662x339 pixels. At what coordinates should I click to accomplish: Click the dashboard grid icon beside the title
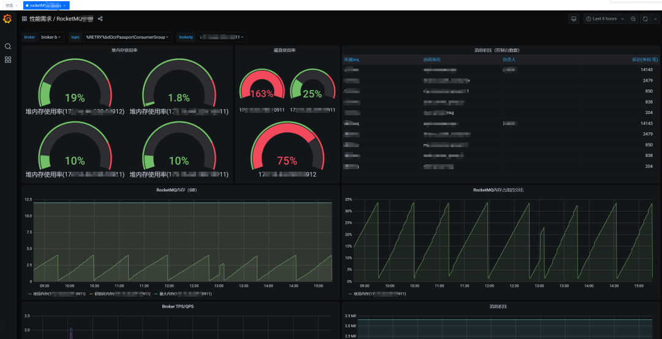[25, 18]
